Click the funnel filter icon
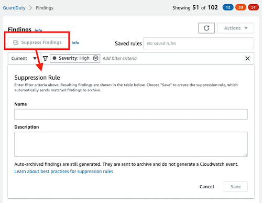 [x=45, y=58]
